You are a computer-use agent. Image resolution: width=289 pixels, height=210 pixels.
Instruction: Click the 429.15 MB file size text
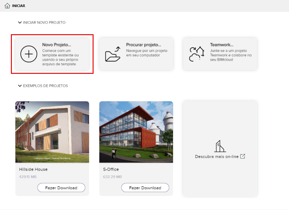pos(28,177)
